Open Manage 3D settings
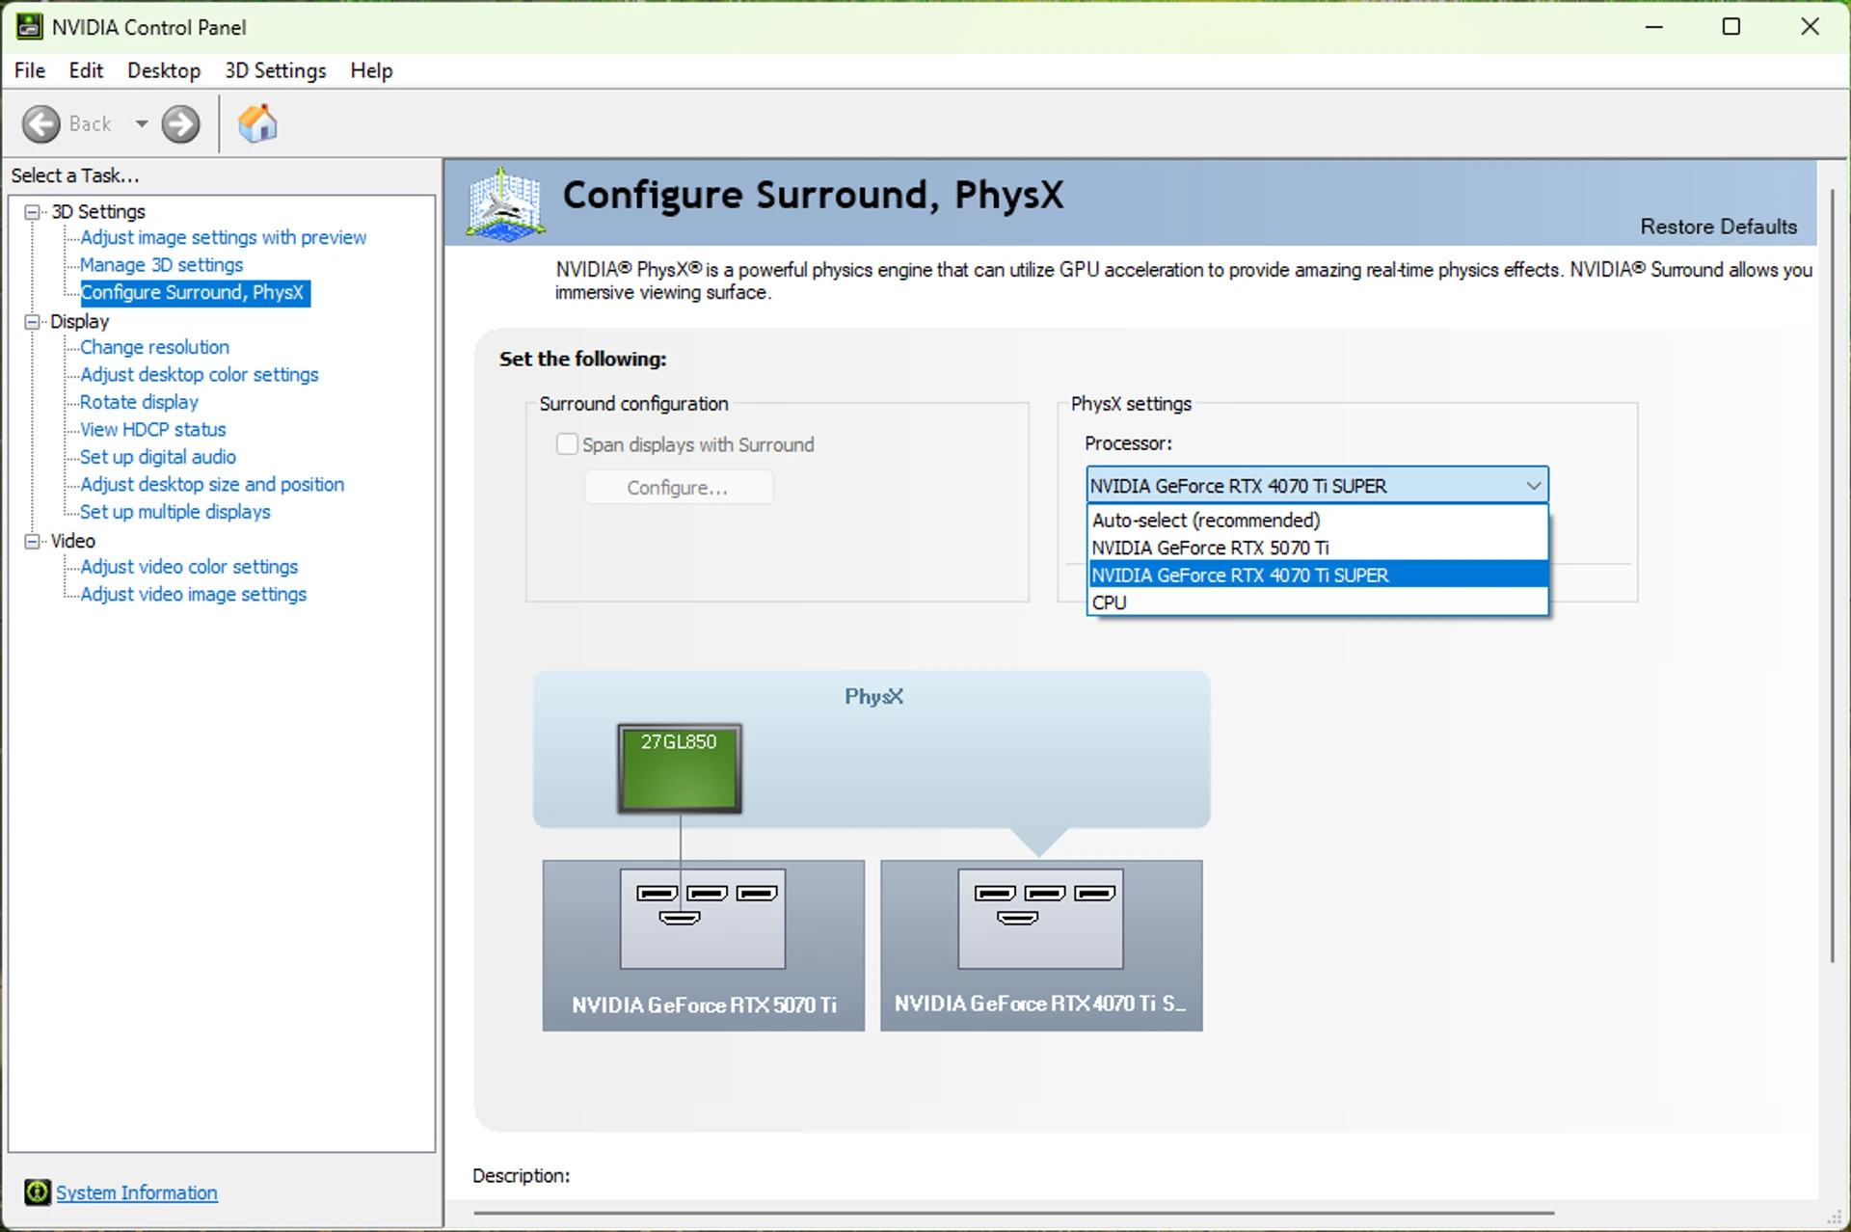This screenshot has width=1851, height=1232. (161, 265)
